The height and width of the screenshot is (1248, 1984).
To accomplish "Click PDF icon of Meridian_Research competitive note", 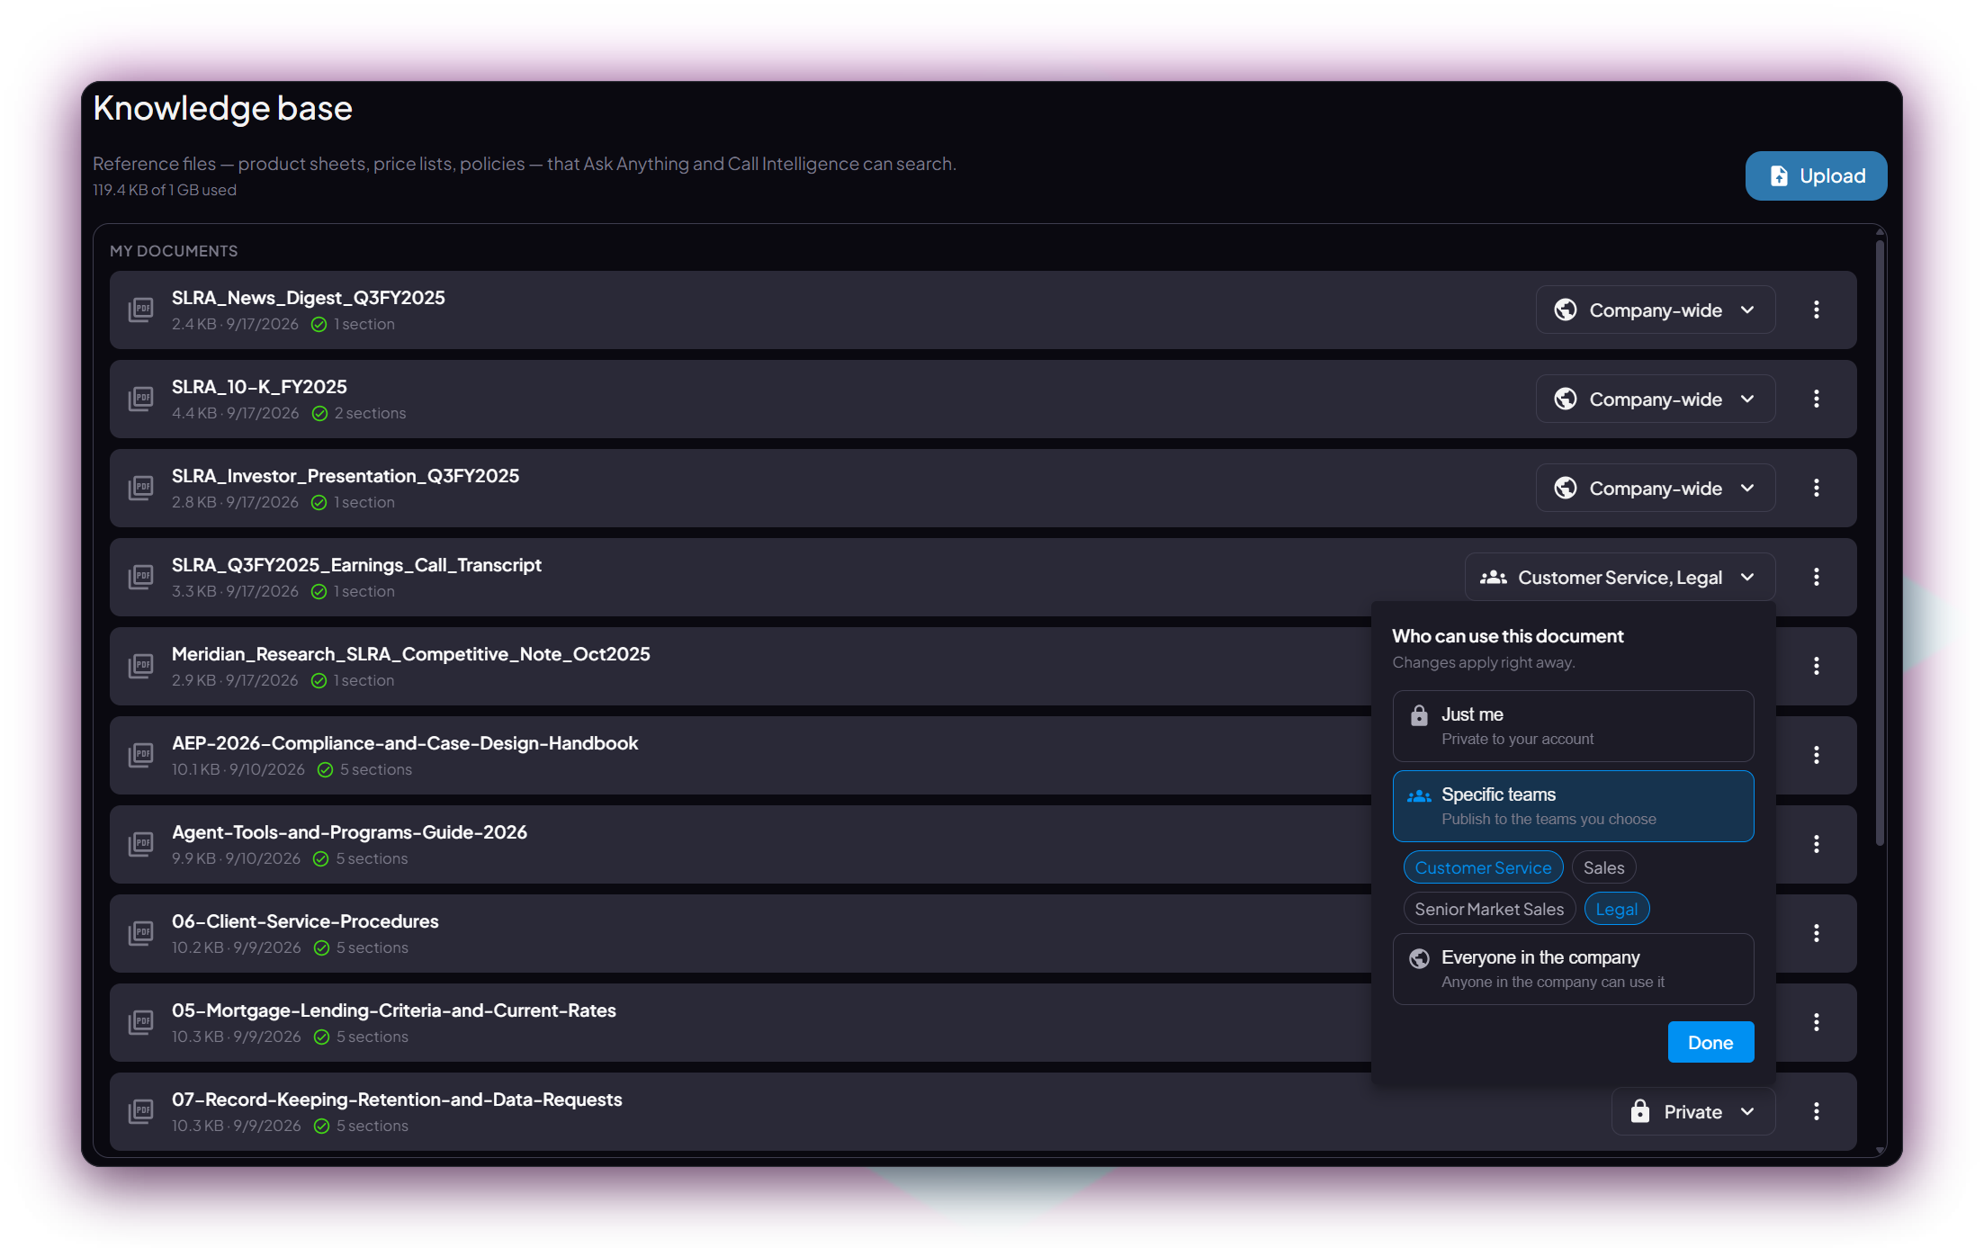I will coord(141,666).
